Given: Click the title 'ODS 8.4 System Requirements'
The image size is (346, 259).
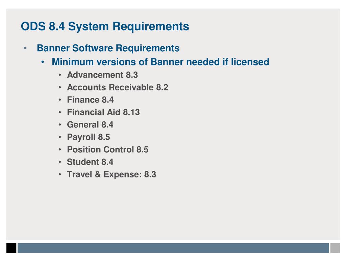Looking at the screenshot, I should tap(105, 27).
